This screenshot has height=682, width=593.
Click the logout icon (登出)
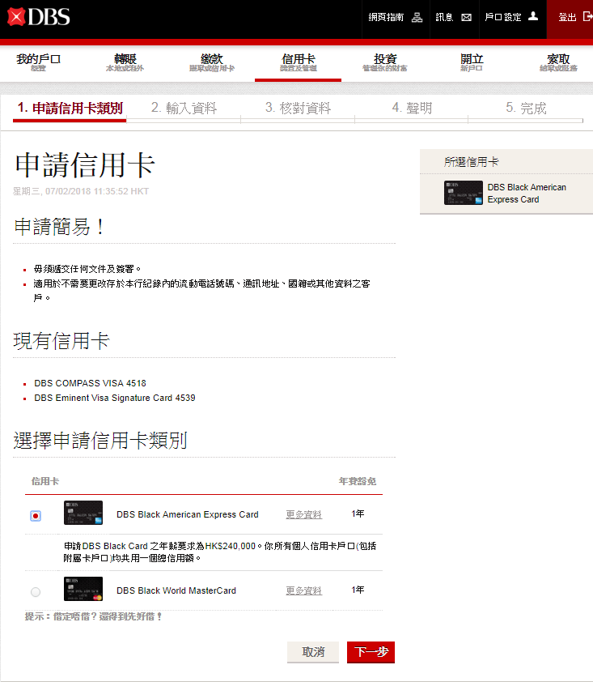point(587,16)
